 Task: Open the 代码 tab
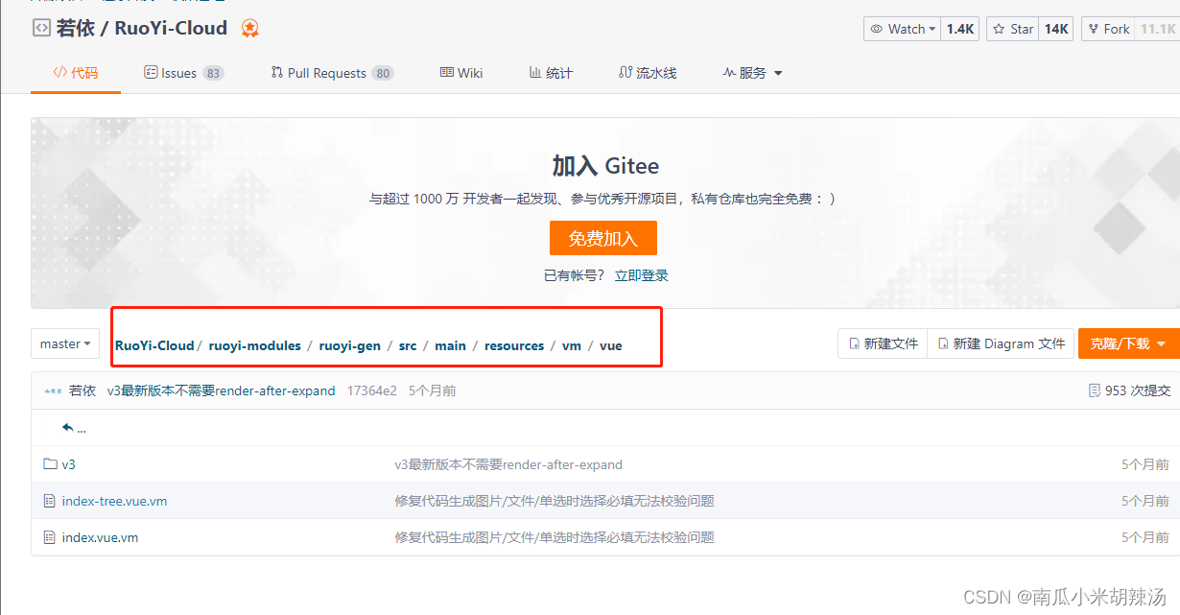click(76, 73)
